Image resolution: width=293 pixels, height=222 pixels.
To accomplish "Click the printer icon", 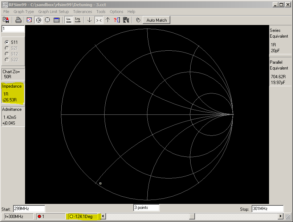I will 18,20.
